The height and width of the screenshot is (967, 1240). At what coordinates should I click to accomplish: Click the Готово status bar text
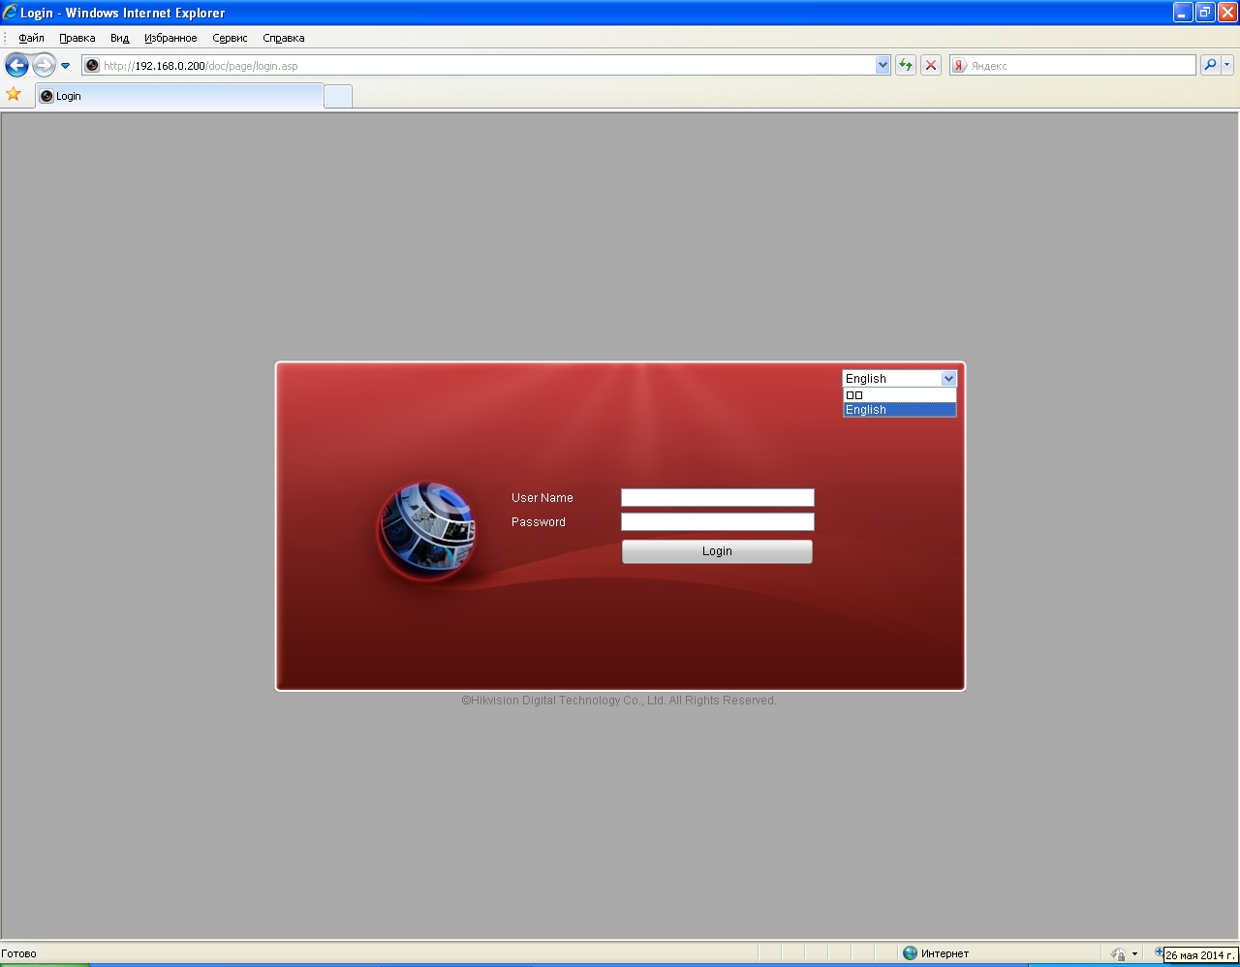pyautogui.click(x=18, y=953)
